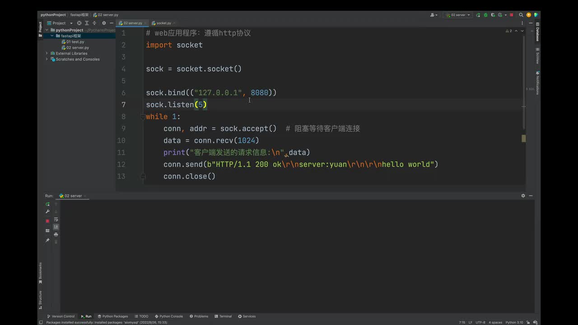The width and height of the screenshot is (578, 325).
Task: Run with coverage shield icon
Action: (493, 15)
